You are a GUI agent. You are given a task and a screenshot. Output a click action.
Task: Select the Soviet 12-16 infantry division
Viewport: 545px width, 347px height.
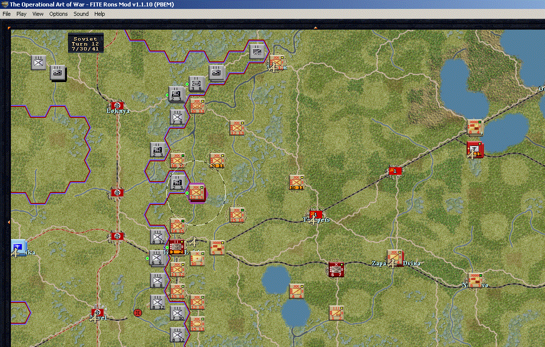tap(197, 302)
